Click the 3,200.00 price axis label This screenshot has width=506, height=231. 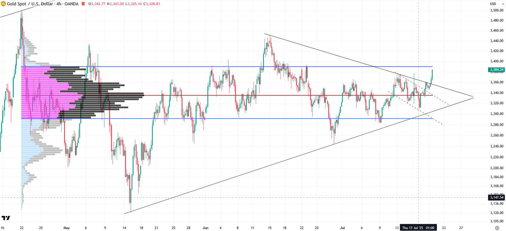click(x=496, y=168)
